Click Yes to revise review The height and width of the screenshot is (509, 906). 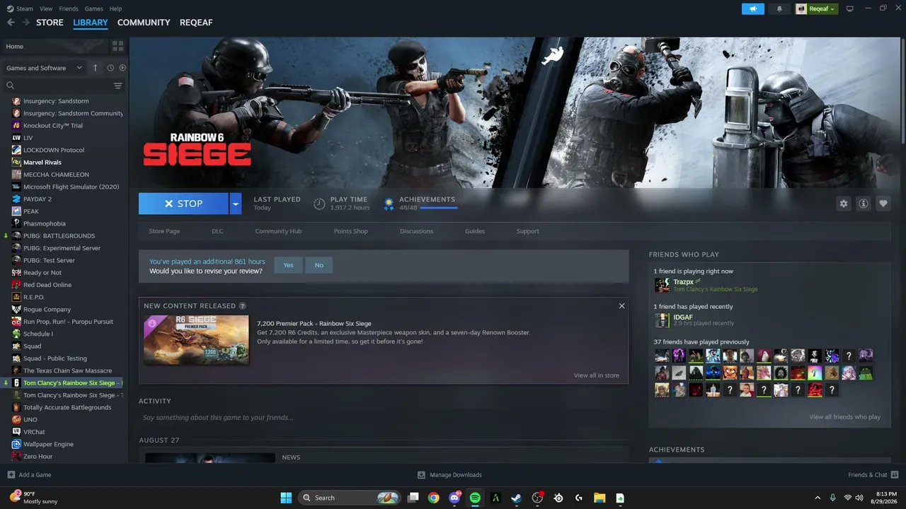288,265
